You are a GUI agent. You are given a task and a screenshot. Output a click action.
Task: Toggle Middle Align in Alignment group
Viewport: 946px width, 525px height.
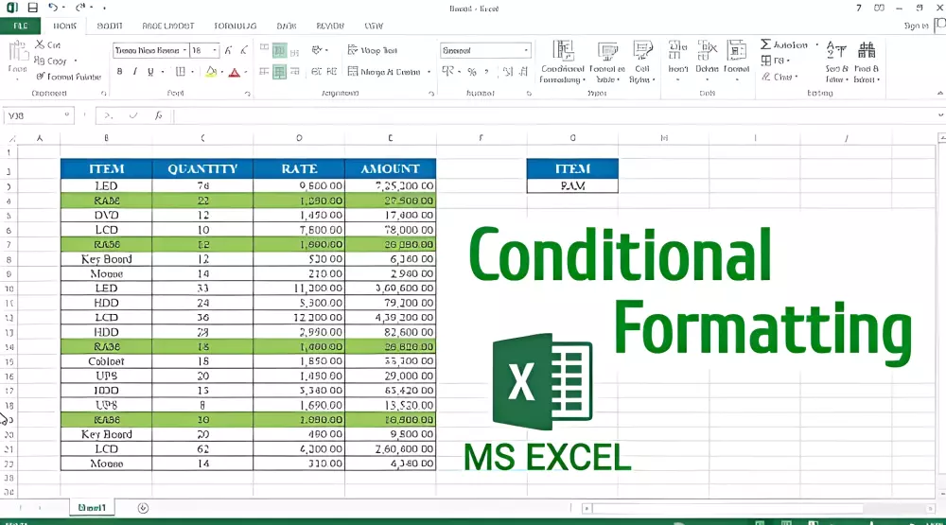tap(279, 51)
